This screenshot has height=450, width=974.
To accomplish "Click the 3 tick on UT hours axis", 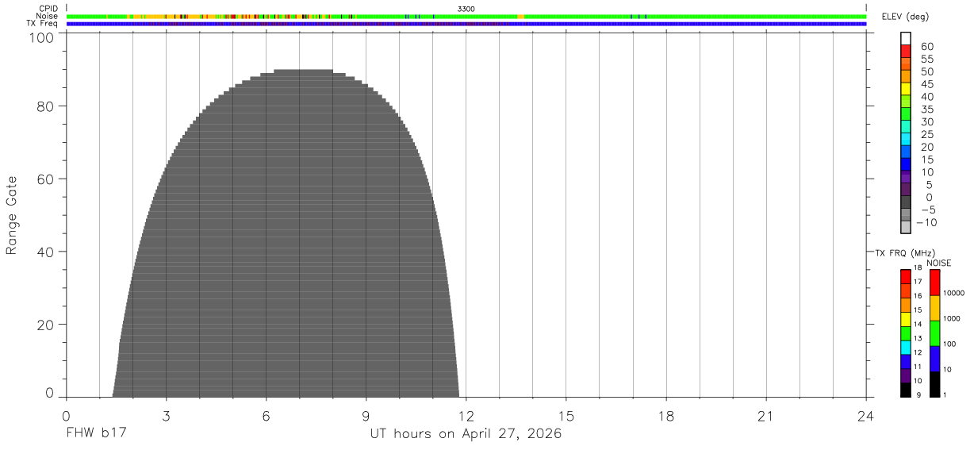I will [166, 416].
